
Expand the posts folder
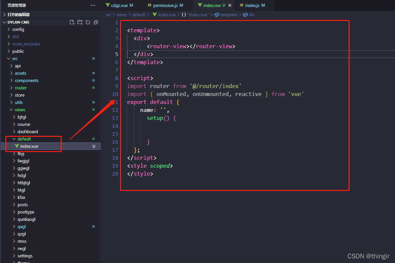51,205
